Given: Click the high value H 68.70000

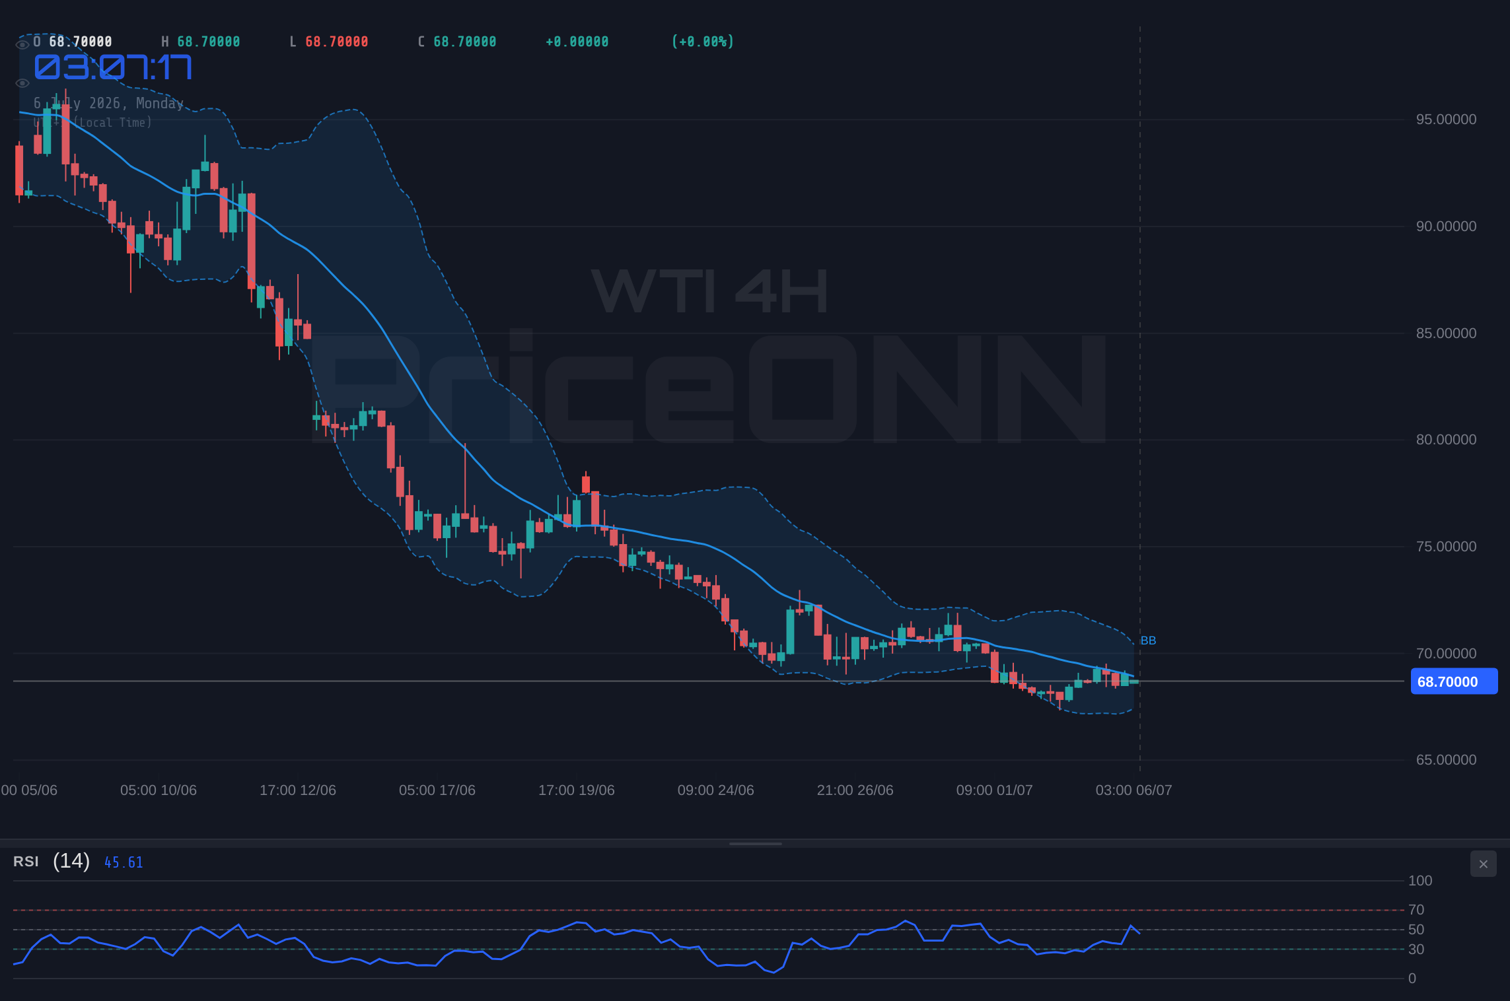Looking at the screenshot, I should click(201, 42).
